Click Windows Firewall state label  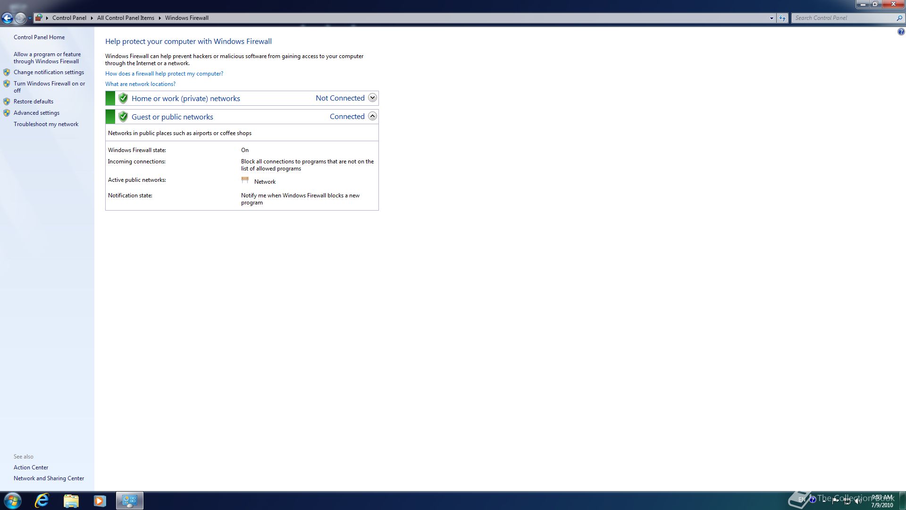137,150
